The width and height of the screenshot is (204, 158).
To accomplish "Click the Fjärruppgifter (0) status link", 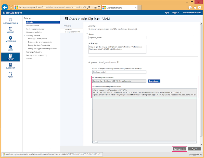I will tap(195, 154).
